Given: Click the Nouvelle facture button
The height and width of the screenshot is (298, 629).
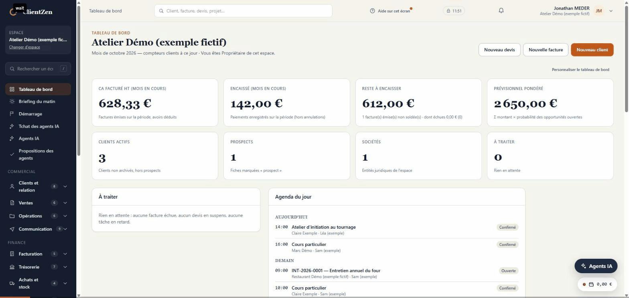Looking at the screenshot, I should [x=546, y=50].
